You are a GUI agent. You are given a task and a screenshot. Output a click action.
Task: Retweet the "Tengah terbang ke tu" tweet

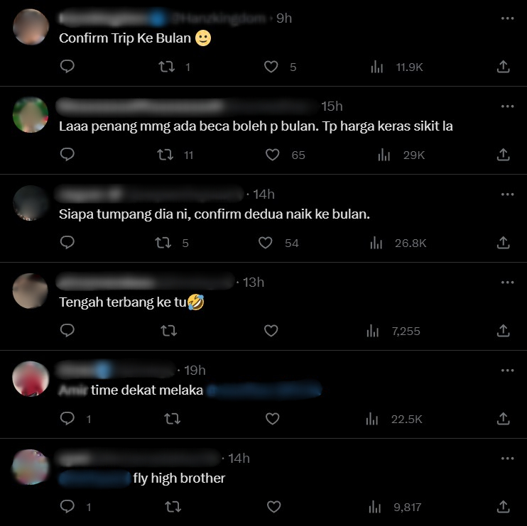[x=169, y=331]
